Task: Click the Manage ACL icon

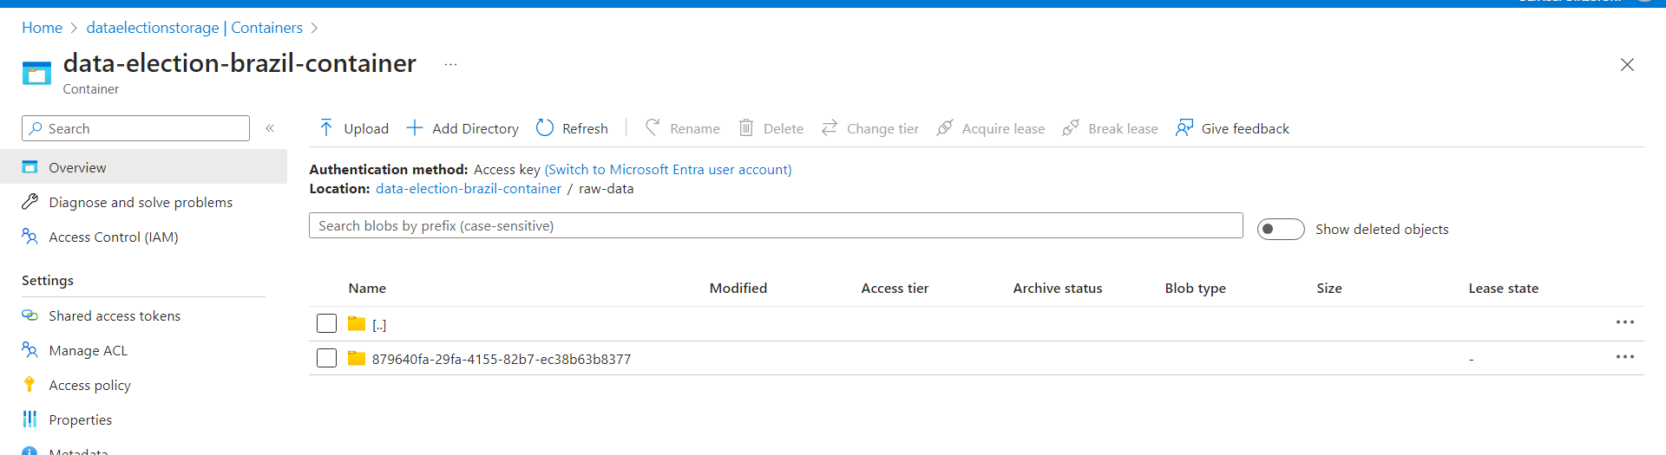Action: point(30,350)
